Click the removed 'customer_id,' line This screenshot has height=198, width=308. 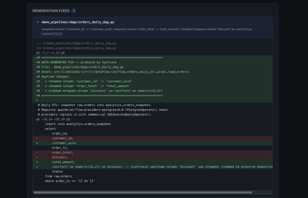152,138
